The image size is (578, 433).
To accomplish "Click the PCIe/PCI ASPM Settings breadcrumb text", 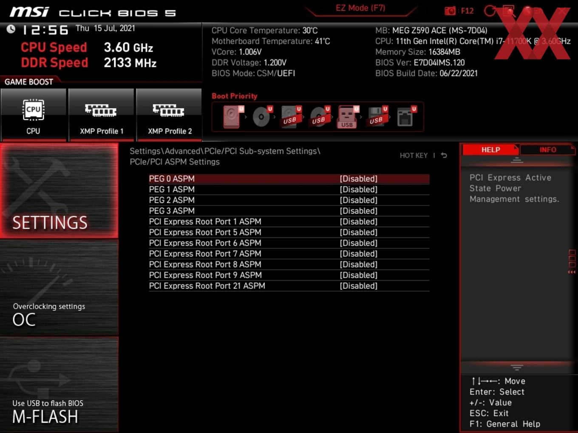I will point(175,162).
